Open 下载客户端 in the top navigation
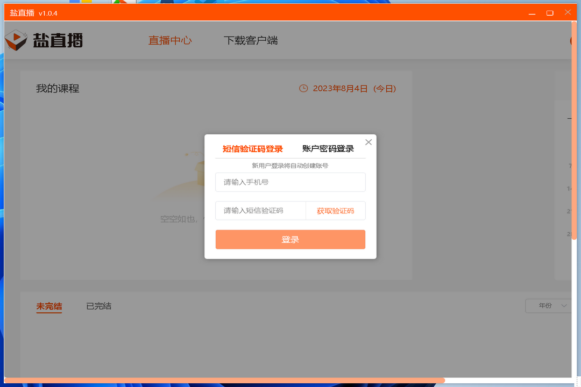The width and height of the screenshot is (581, 387). click(251, 40)
